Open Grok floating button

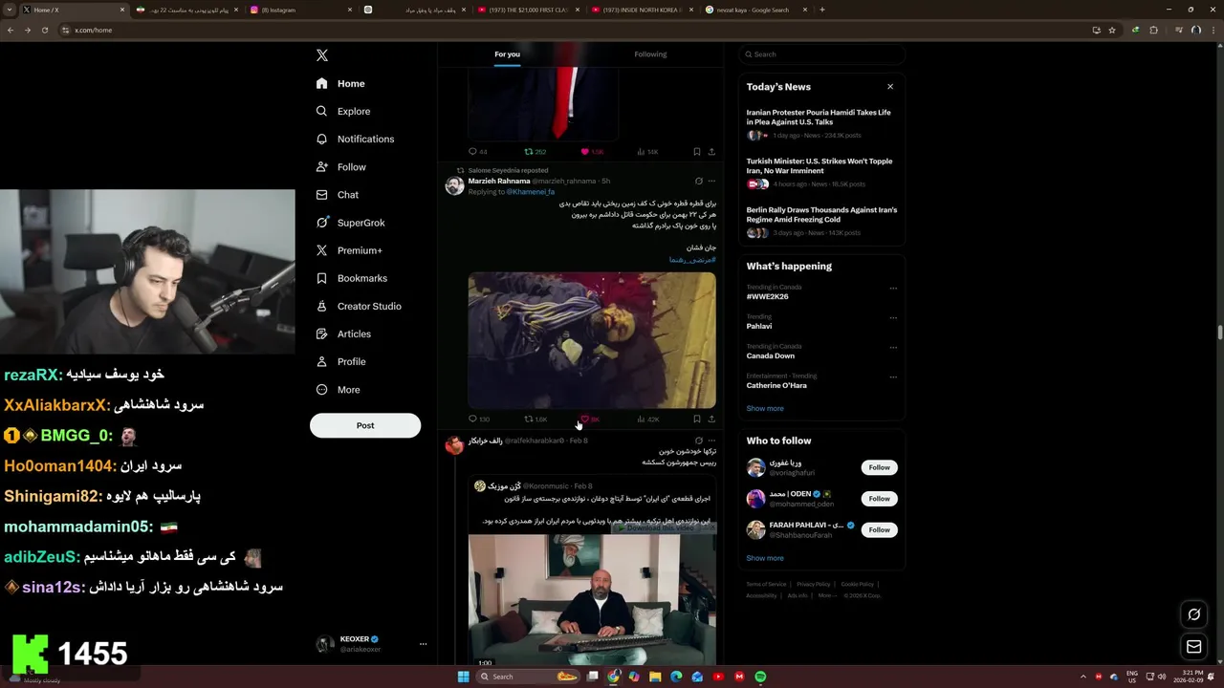1194,614
